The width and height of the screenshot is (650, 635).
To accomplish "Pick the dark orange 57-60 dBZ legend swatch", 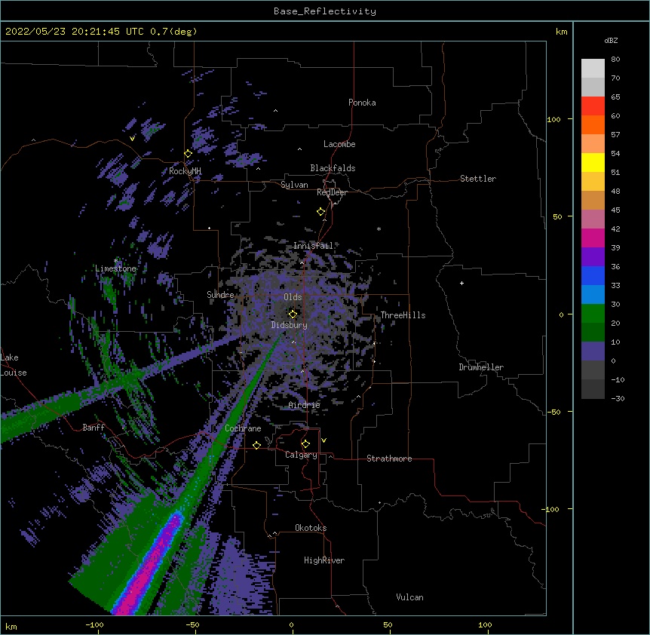I will [x=593, y=124].
